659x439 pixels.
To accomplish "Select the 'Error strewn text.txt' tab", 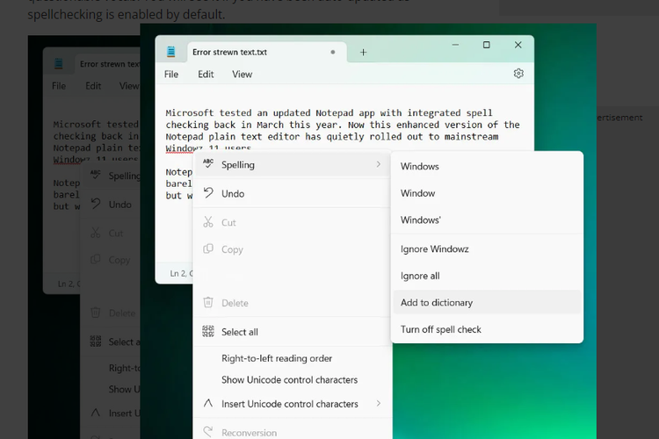I will pyautogui.click(x=229, y=52).
